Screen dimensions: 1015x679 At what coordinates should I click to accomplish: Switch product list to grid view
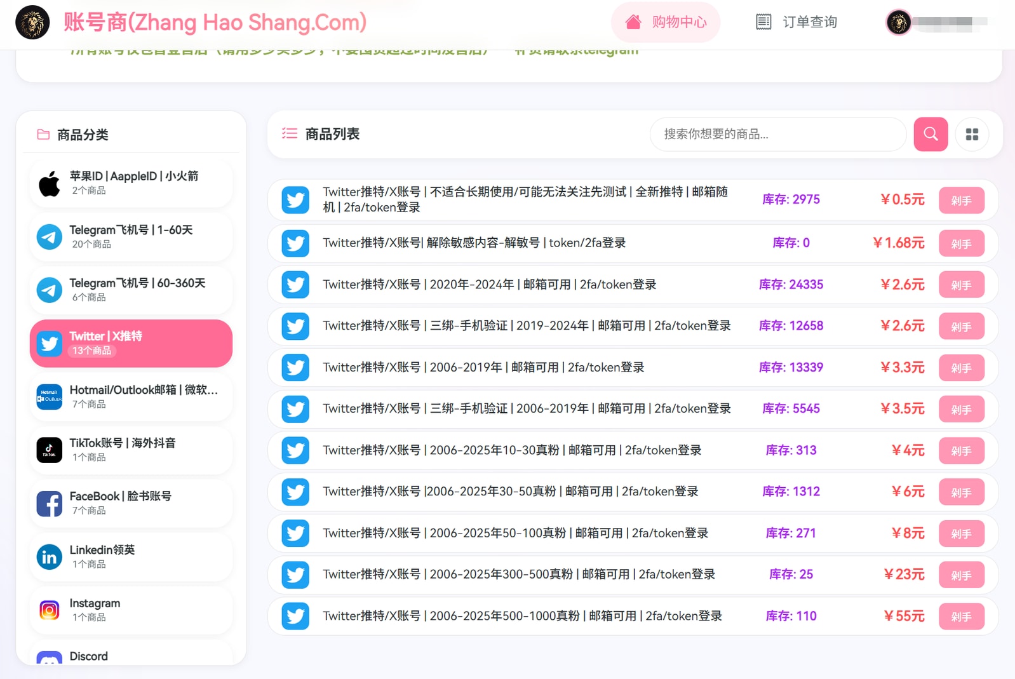tap(972, 134)
